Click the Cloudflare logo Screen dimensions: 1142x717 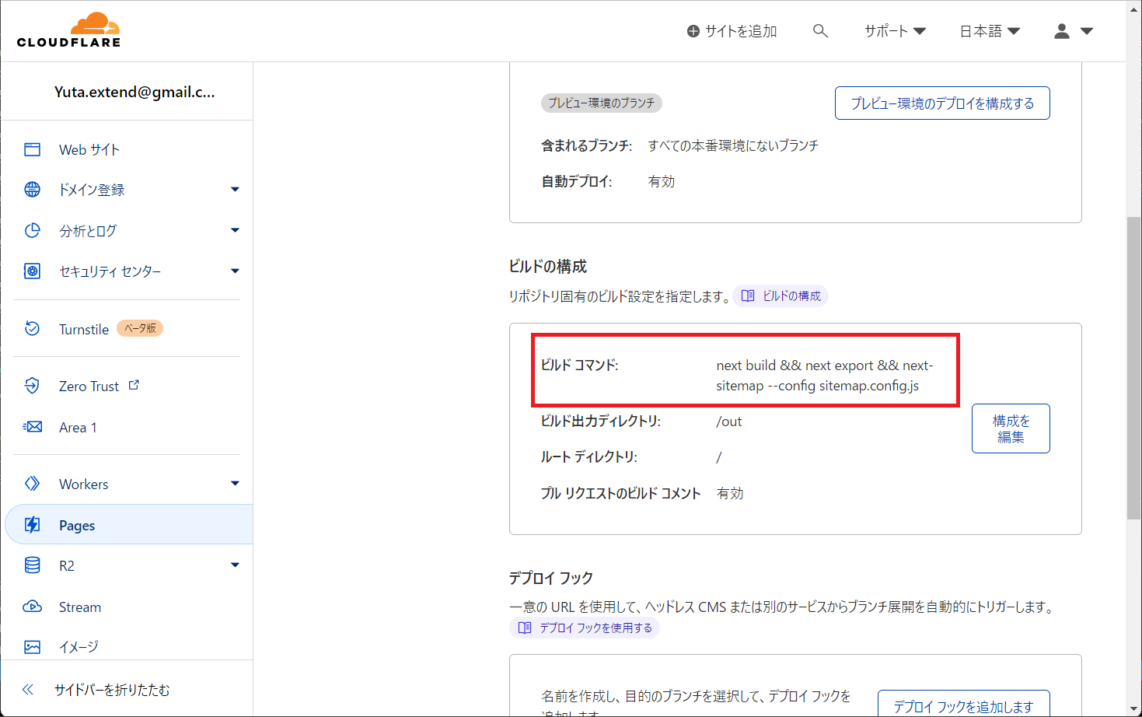tap(69, 30)
